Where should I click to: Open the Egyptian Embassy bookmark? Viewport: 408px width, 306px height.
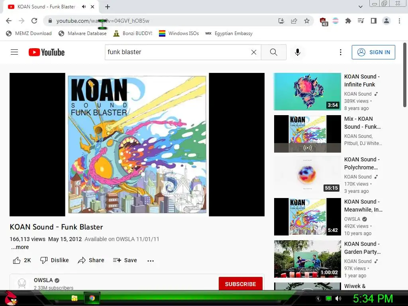click(229, 33)
